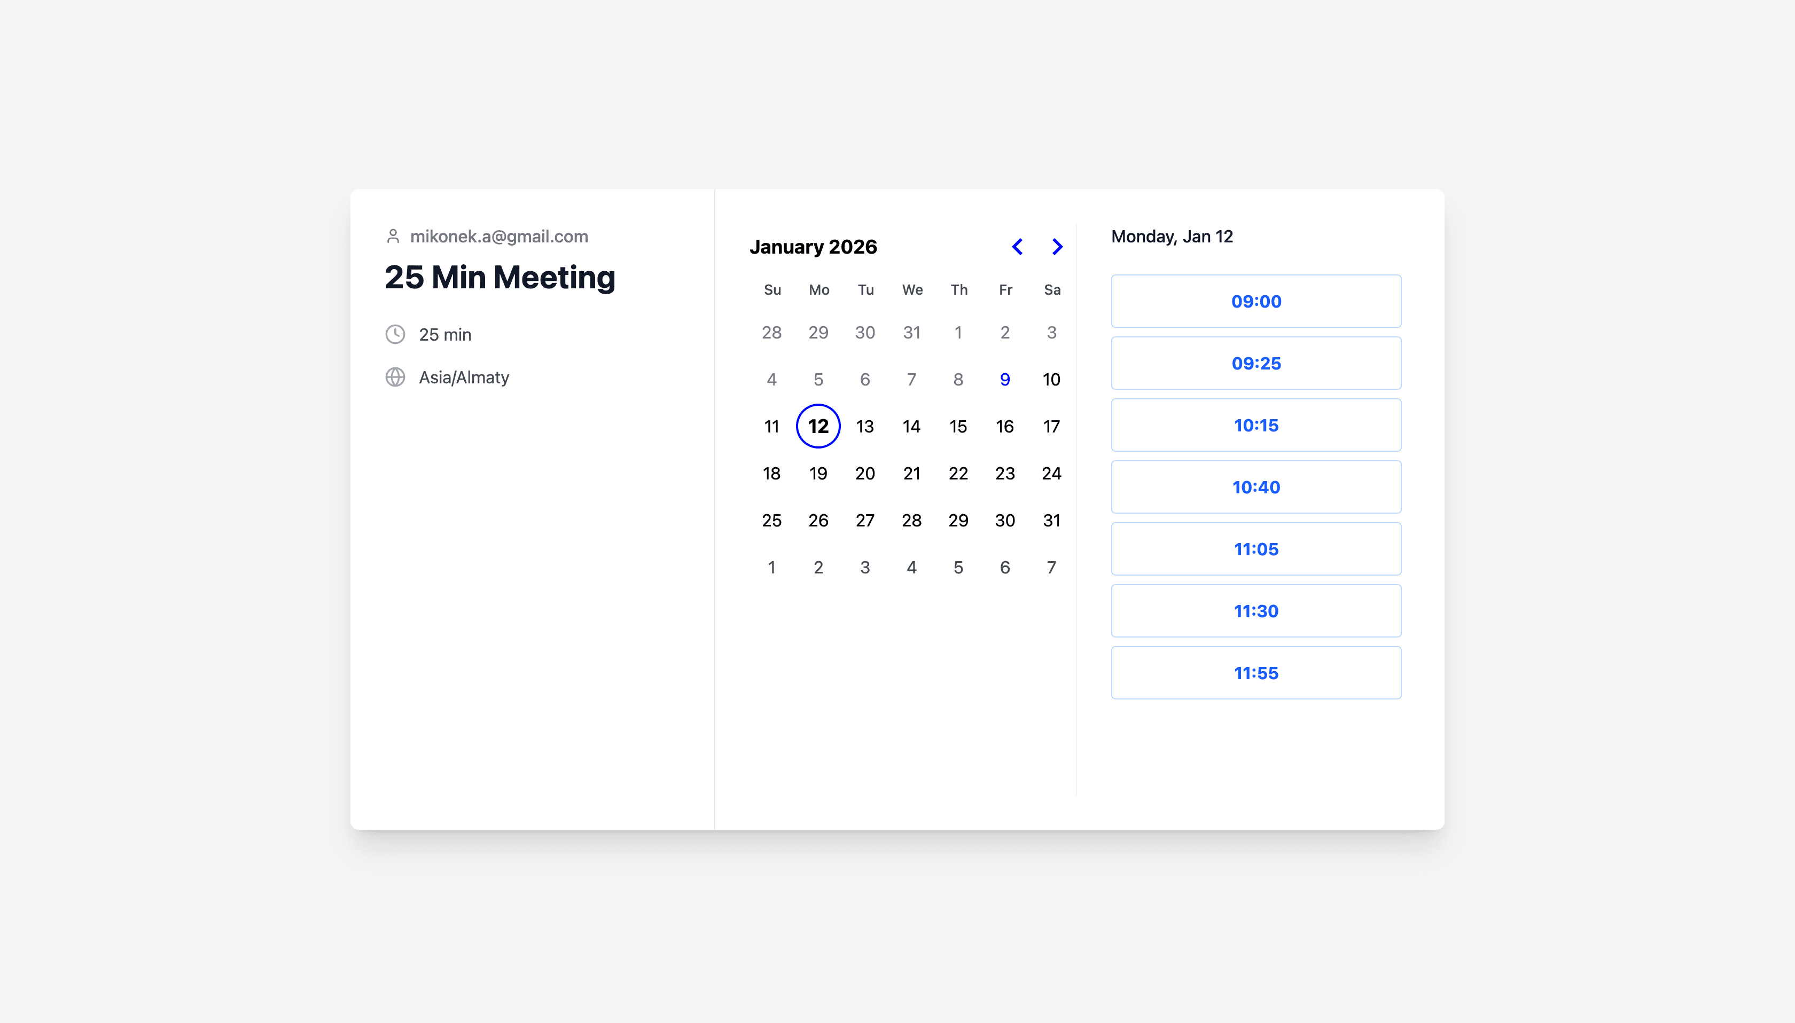This screenshot has height=1023, width=1795.
Task: Select the 10:15 time slot
Action: (1255, 425)
